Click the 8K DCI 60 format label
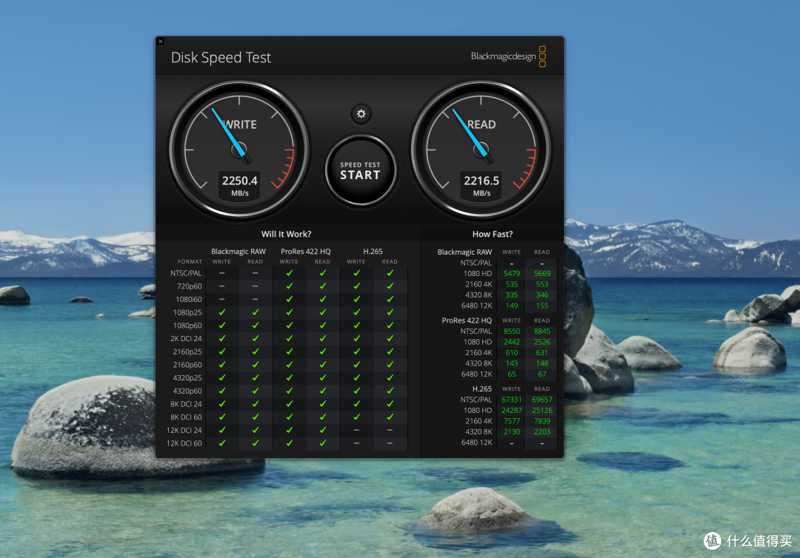 click(186, 417)
